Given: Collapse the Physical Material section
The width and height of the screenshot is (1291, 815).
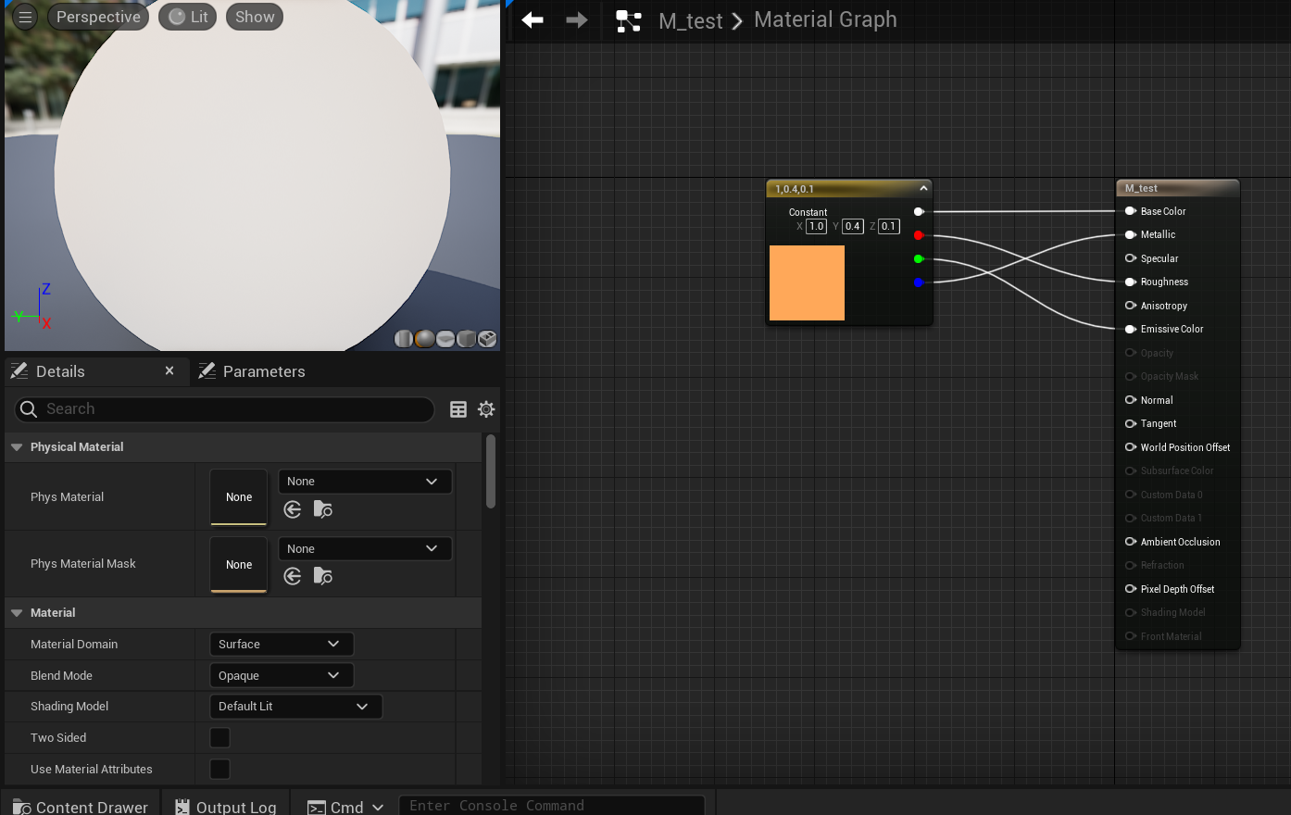Looking at the screenshot, I should coord(17,447).
